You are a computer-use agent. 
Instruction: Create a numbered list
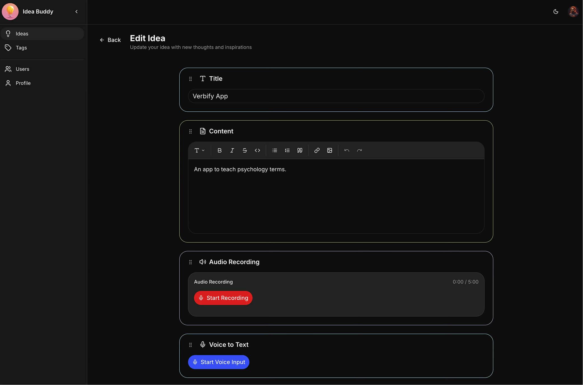point(287,151)
